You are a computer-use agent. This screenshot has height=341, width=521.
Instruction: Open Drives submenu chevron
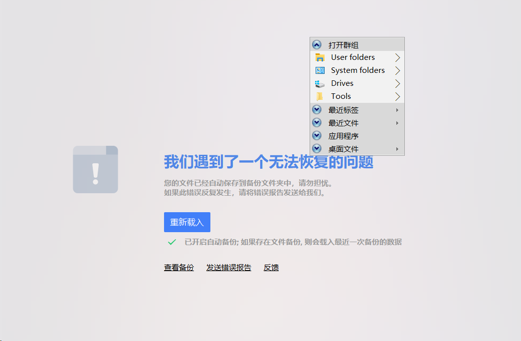(397, 83)
